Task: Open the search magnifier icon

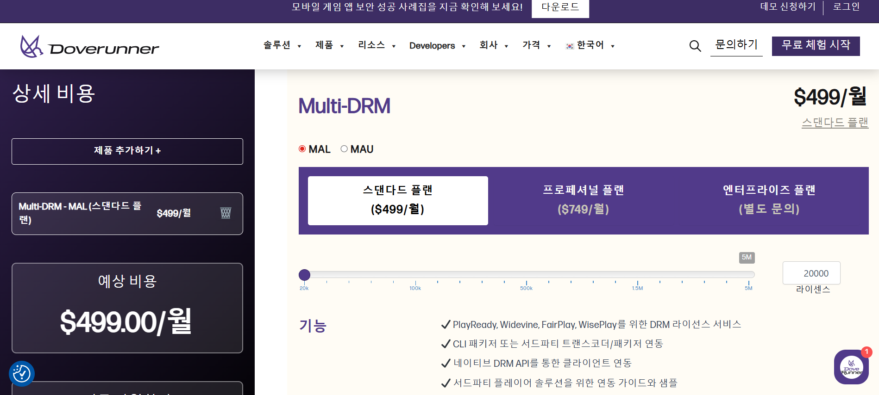Action: coord(695,46)
